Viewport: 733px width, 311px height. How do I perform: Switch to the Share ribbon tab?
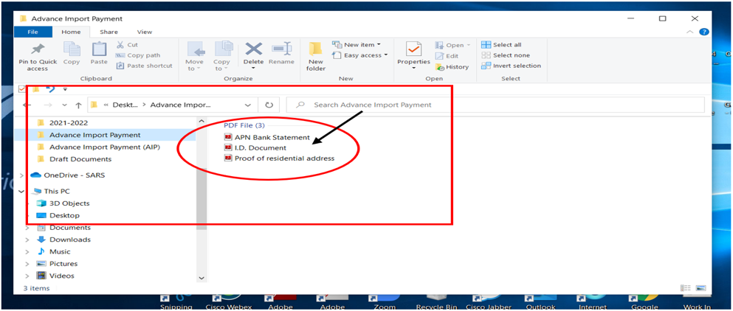(109, 32)
